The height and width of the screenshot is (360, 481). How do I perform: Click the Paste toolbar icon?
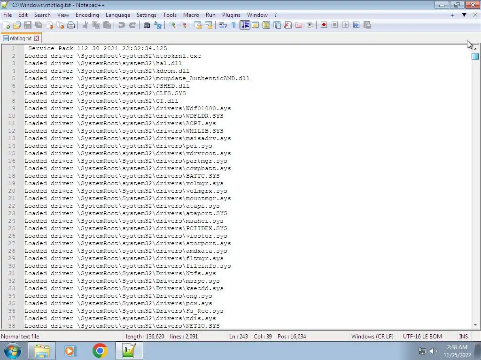pos(107,25)
